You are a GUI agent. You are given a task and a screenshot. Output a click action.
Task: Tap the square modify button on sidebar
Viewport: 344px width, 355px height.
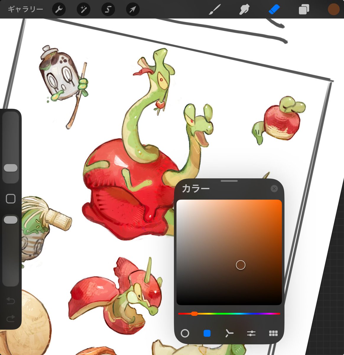(11, 199)
